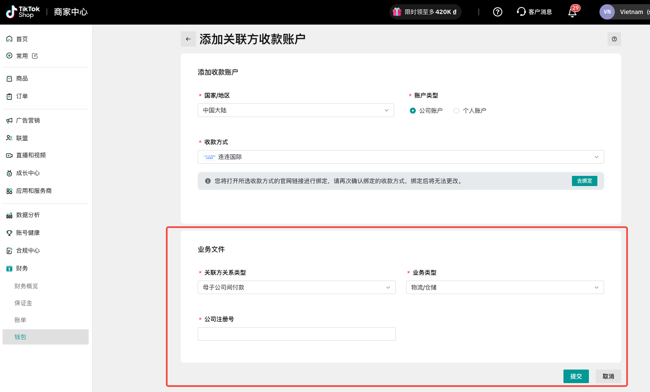Click the gift promo banner icon
Image resolution: width=650 pixels, height=392 pixels.
point(397,12)
